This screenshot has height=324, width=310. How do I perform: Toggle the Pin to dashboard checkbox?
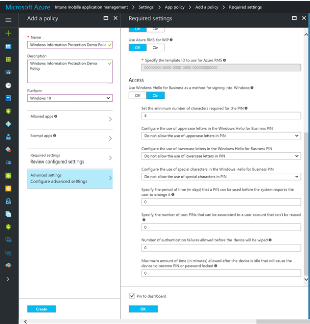click(132, 296)
